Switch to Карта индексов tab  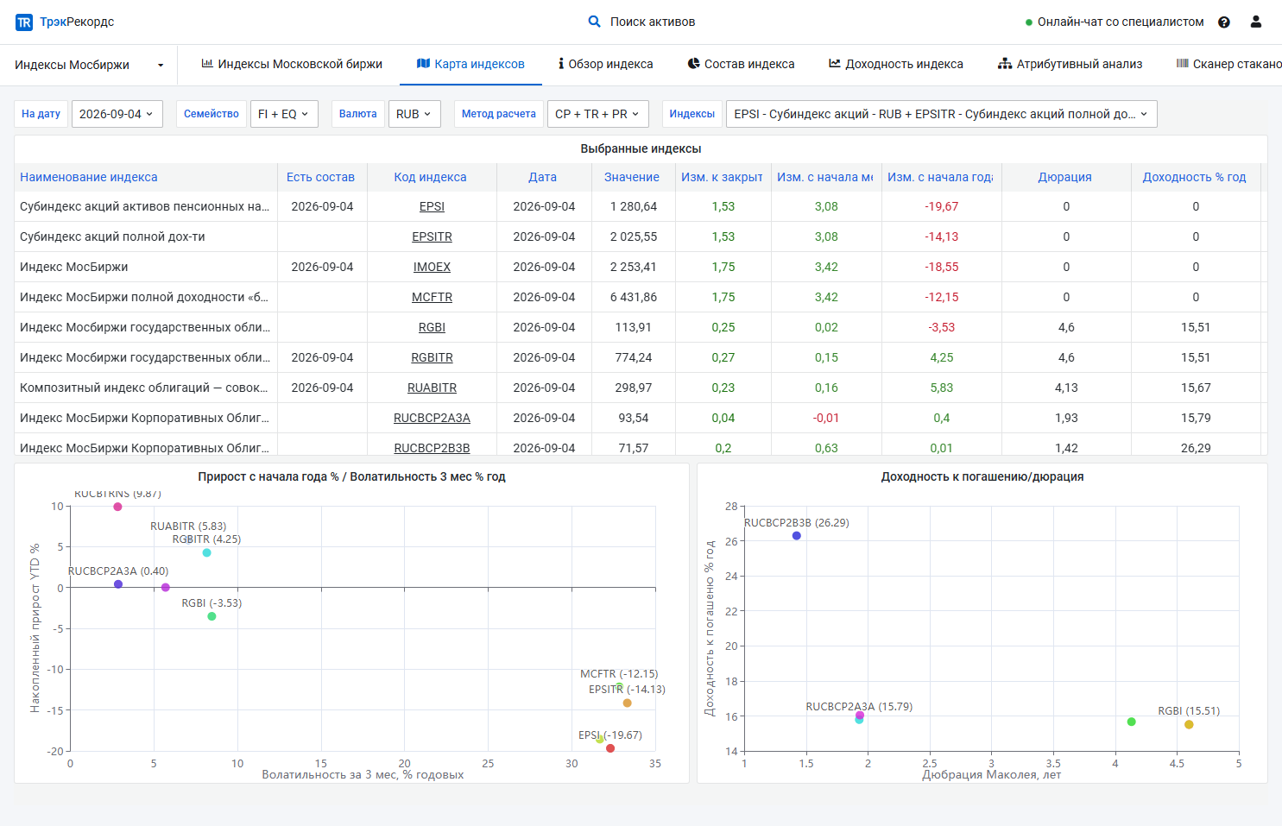470,64
